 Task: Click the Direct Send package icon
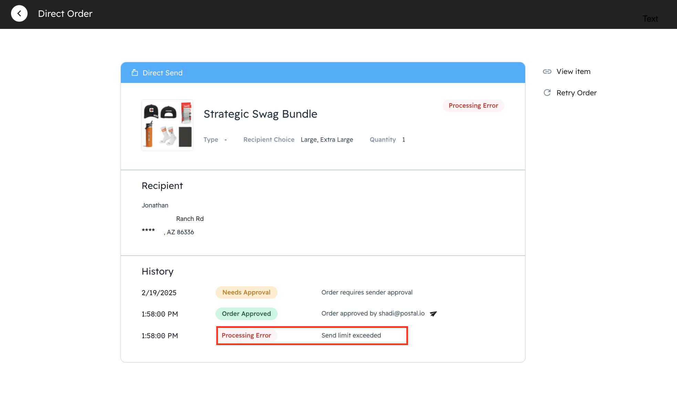[x=135, y=73]
